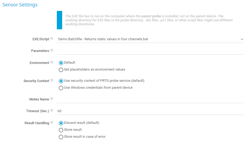Open EXE/Script dropdown arrow
Screen dimensions: 246x142
click(x=242, y=39)
